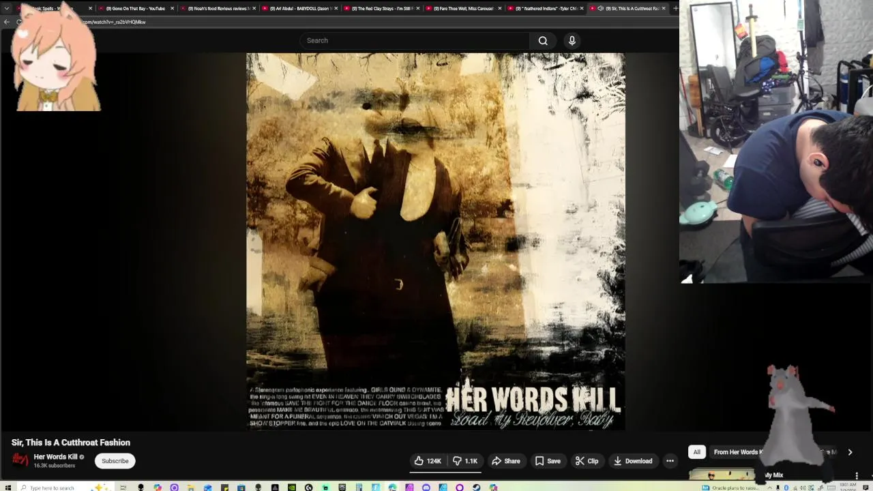Viewport: 873px width, 491px height.
Task: Open Bluetooth tray icon
Action: (x=786, y=487)
